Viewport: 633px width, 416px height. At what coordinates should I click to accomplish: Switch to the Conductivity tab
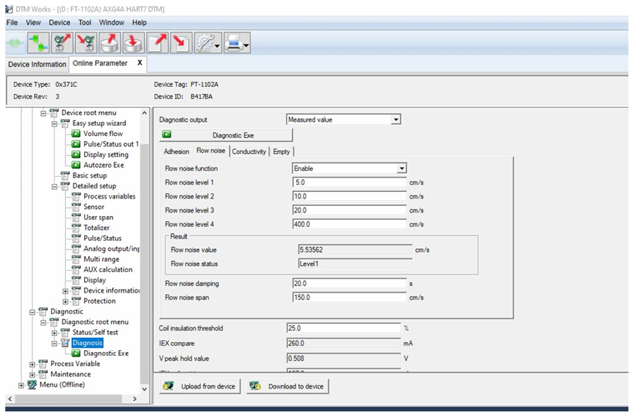(249, 152)
